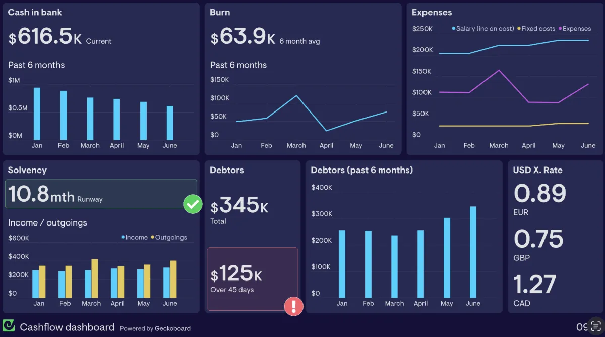Click the red alert icon on Debtors widget

294,306
